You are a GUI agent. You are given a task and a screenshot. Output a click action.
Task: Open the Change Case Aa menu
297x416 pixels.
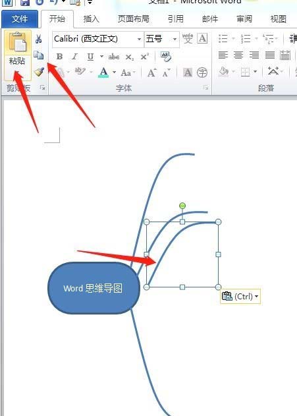pyautogui.click(x=128, y=73)
